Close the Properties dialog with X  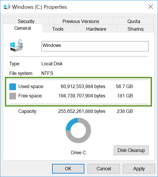point(150,7)
